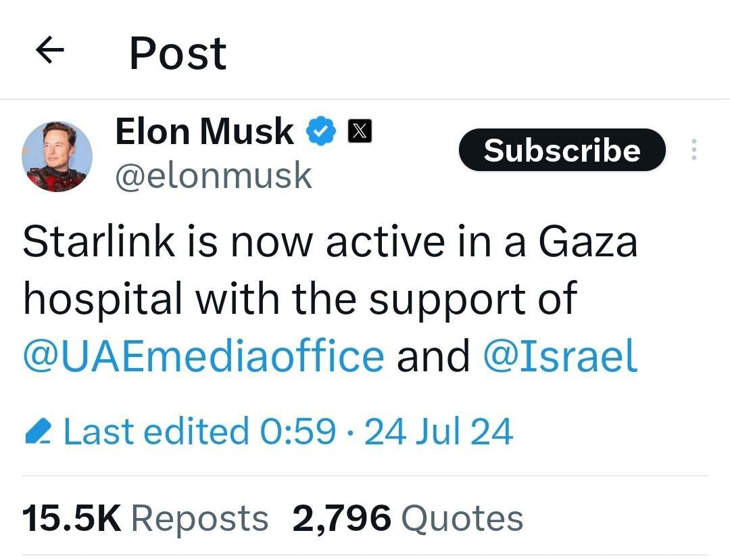Show the 15.5K Reposts list

pyautogui.click(x=145, y=519)
